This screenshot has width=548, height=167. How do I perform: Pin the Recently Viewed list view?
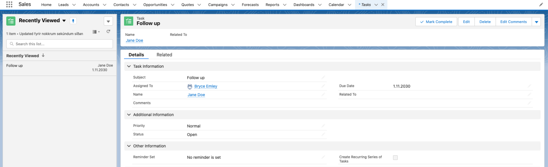pos(73,21)
